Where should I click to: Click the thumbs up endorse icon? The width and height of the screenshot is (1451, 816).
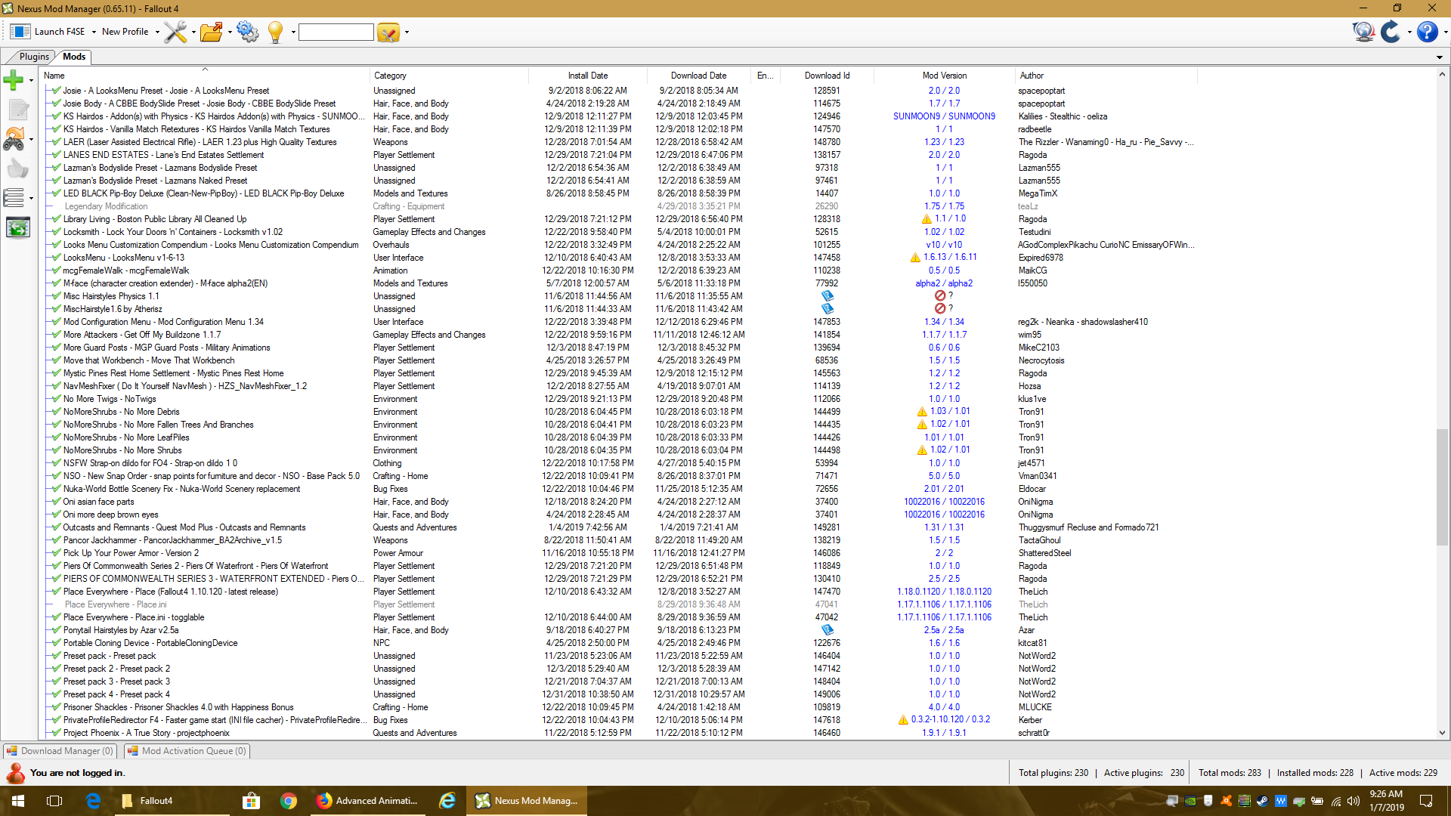coord(17,168)
